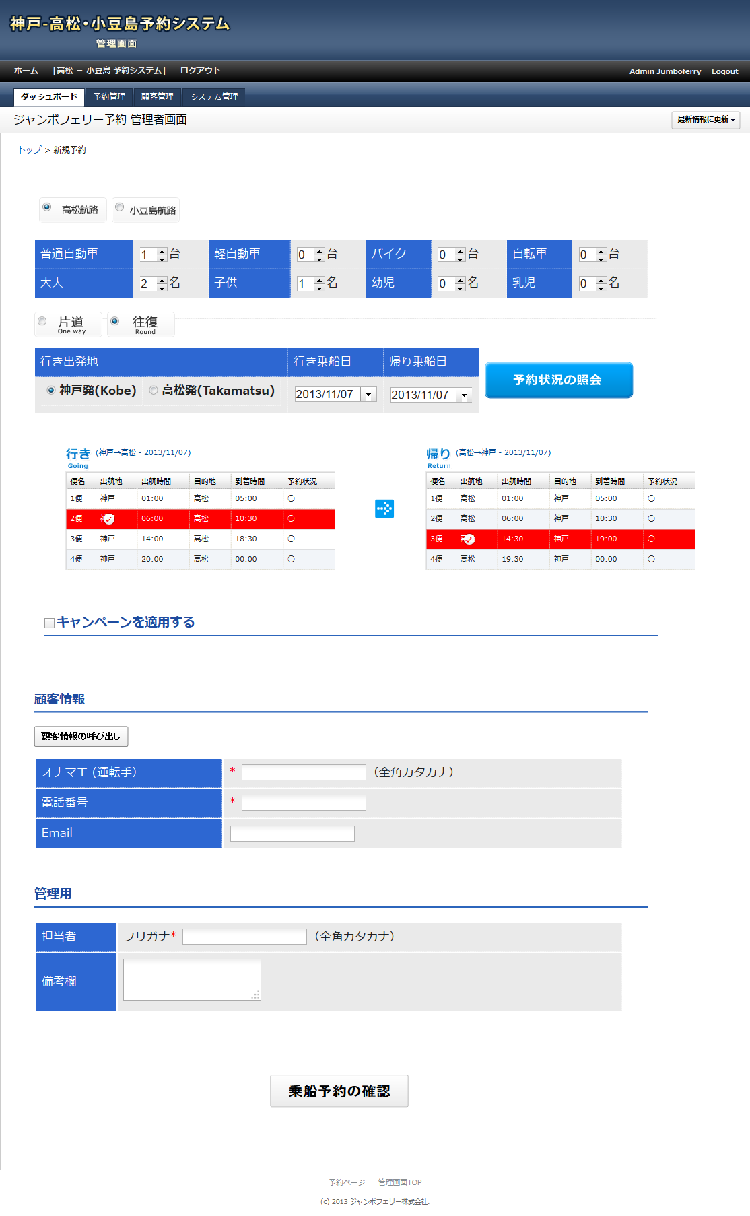
Task: Click Admin Jumboferry user link
Action: [665, 71]
